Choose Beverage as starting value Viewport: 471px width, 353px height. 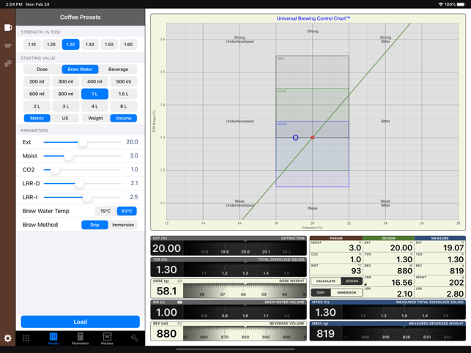coord(118,70)
